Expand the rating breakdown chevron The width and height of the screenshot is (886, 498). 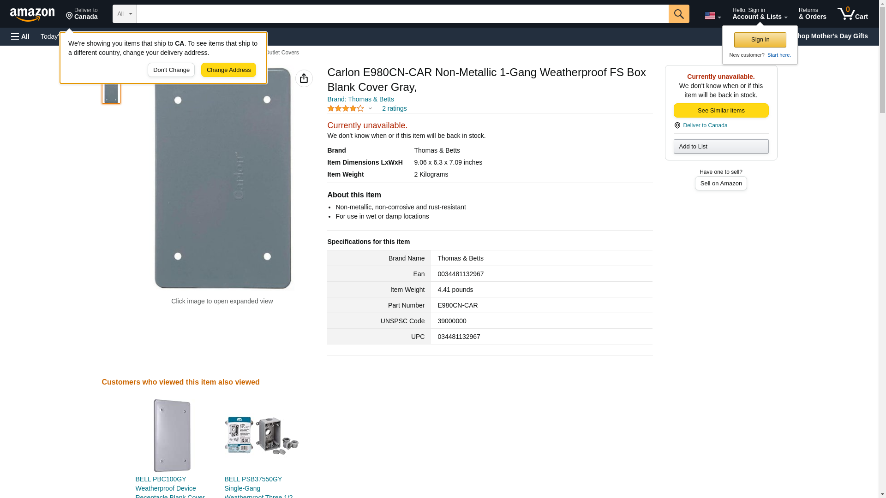[370, 108]
